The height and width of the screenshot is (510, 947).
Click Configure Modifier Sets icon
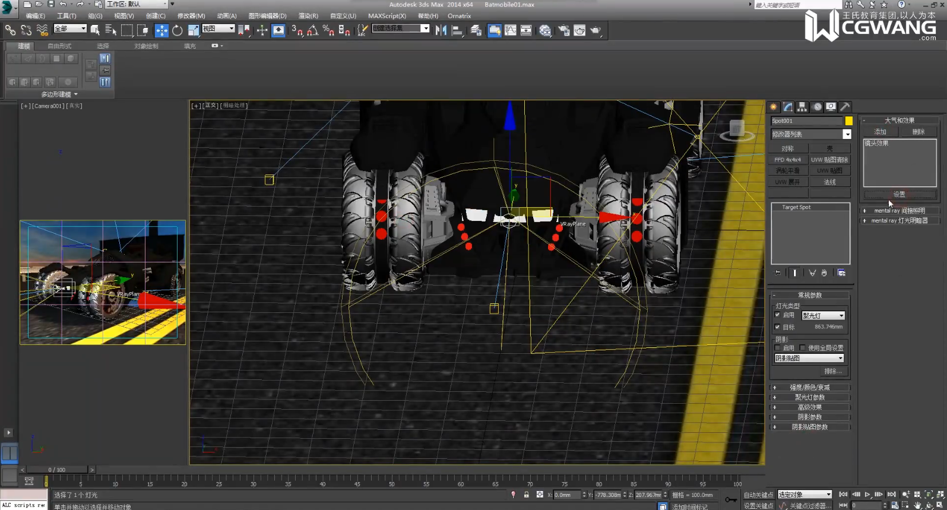(x=841, y=273)
